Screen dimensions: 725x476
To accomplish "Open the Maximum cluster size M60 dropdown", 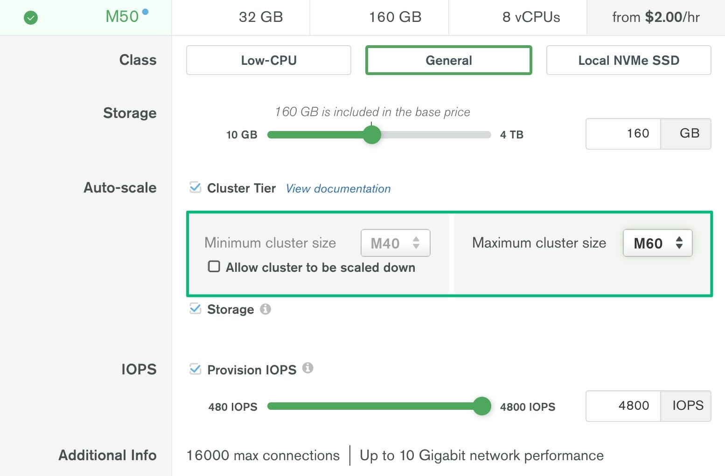I will coord(657,243).
